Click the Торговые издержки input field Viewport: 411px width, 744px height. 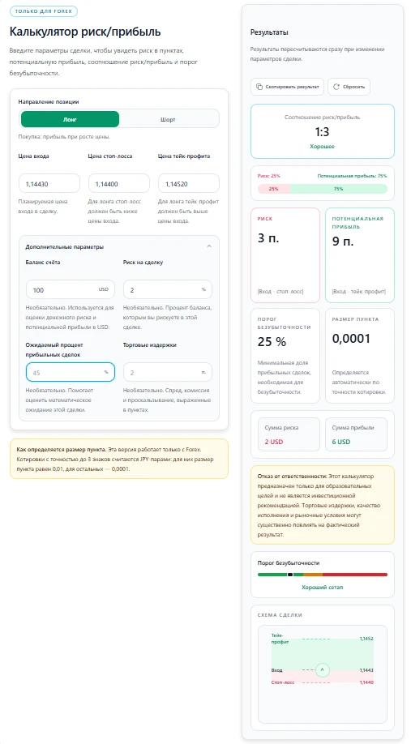click(x=168, y=372)
